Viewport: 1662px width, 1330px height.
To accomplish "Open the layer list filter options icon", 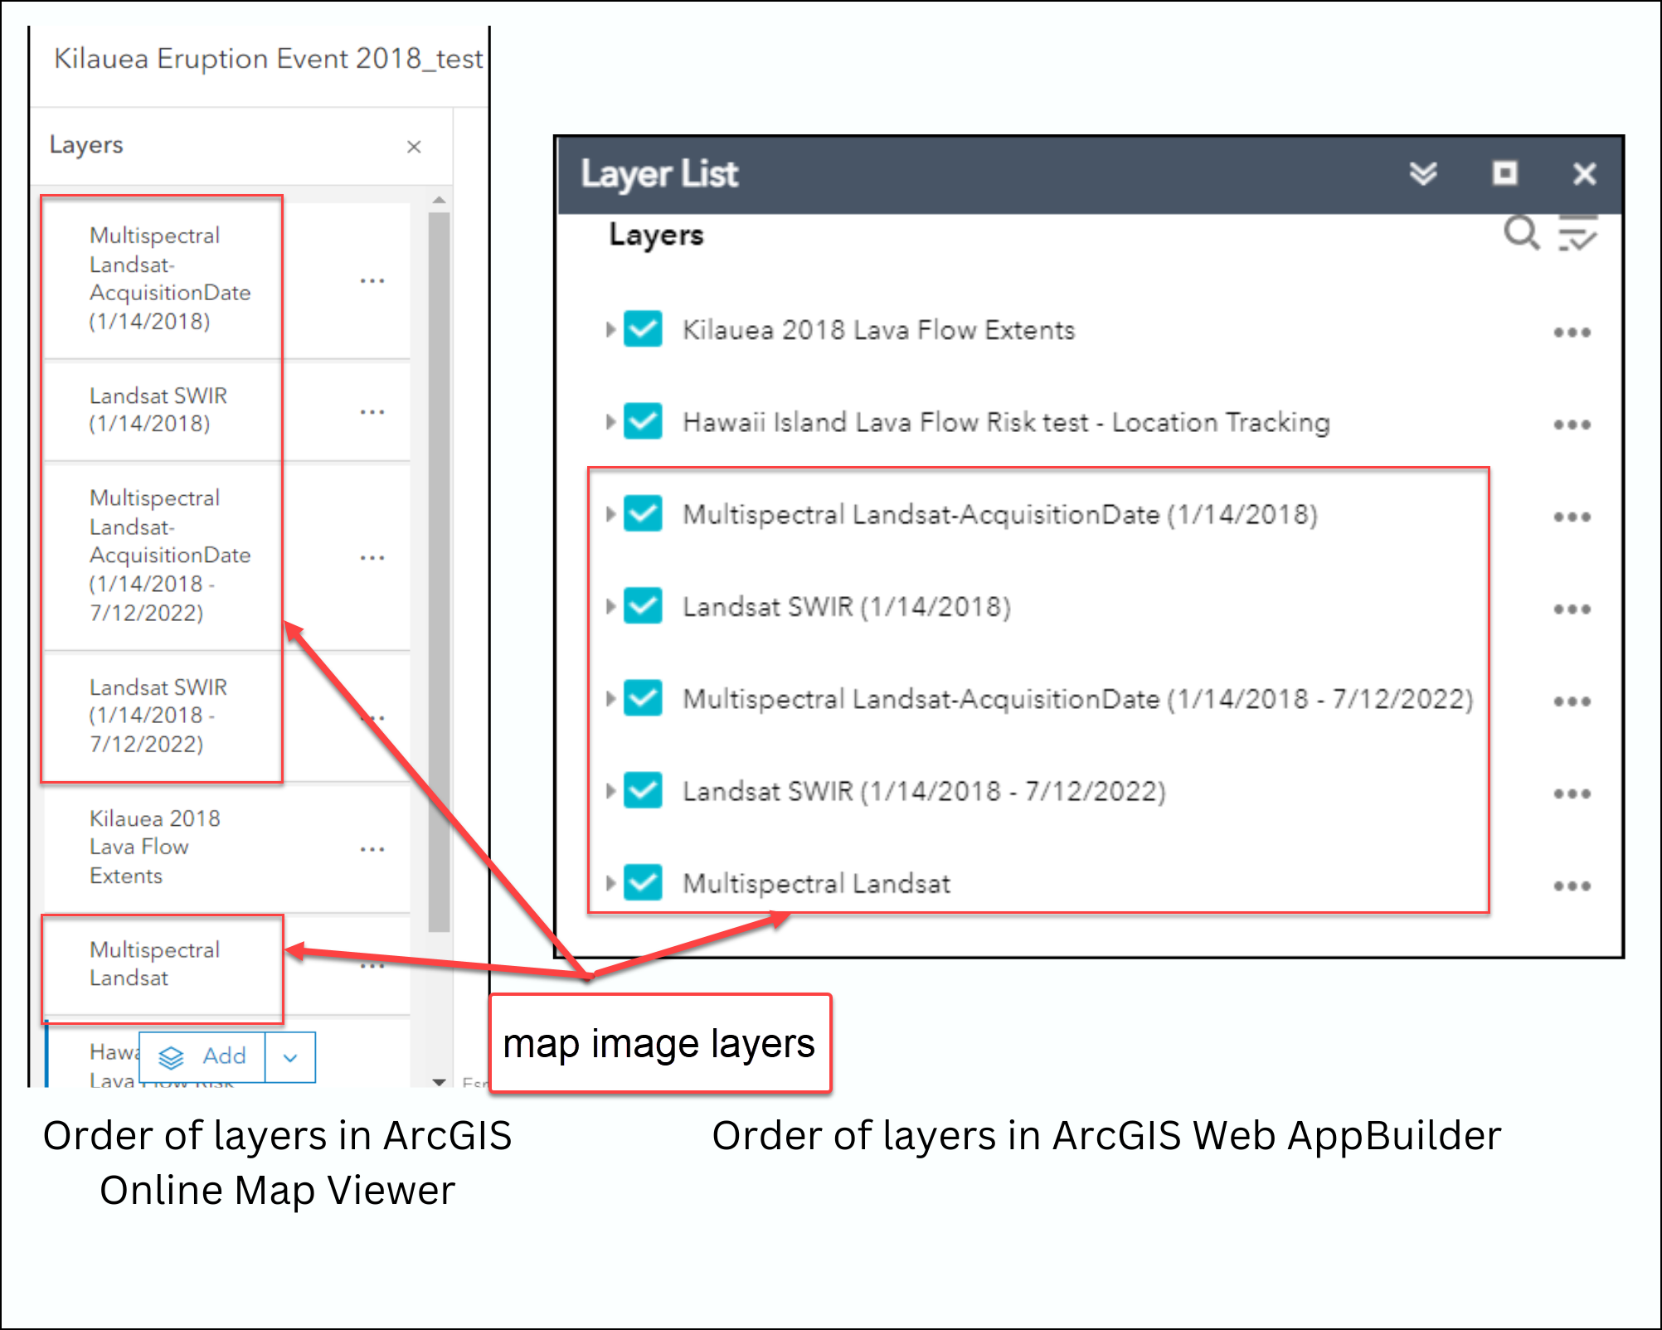I will 1577,233.
